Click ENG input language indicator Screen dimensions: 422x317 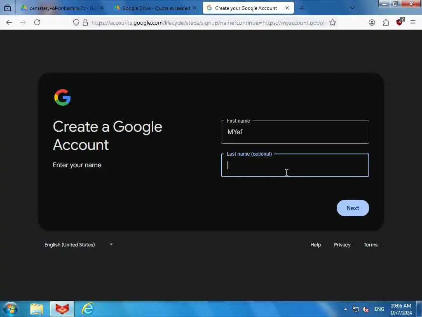pyautogui.click(x=379, y=309)
